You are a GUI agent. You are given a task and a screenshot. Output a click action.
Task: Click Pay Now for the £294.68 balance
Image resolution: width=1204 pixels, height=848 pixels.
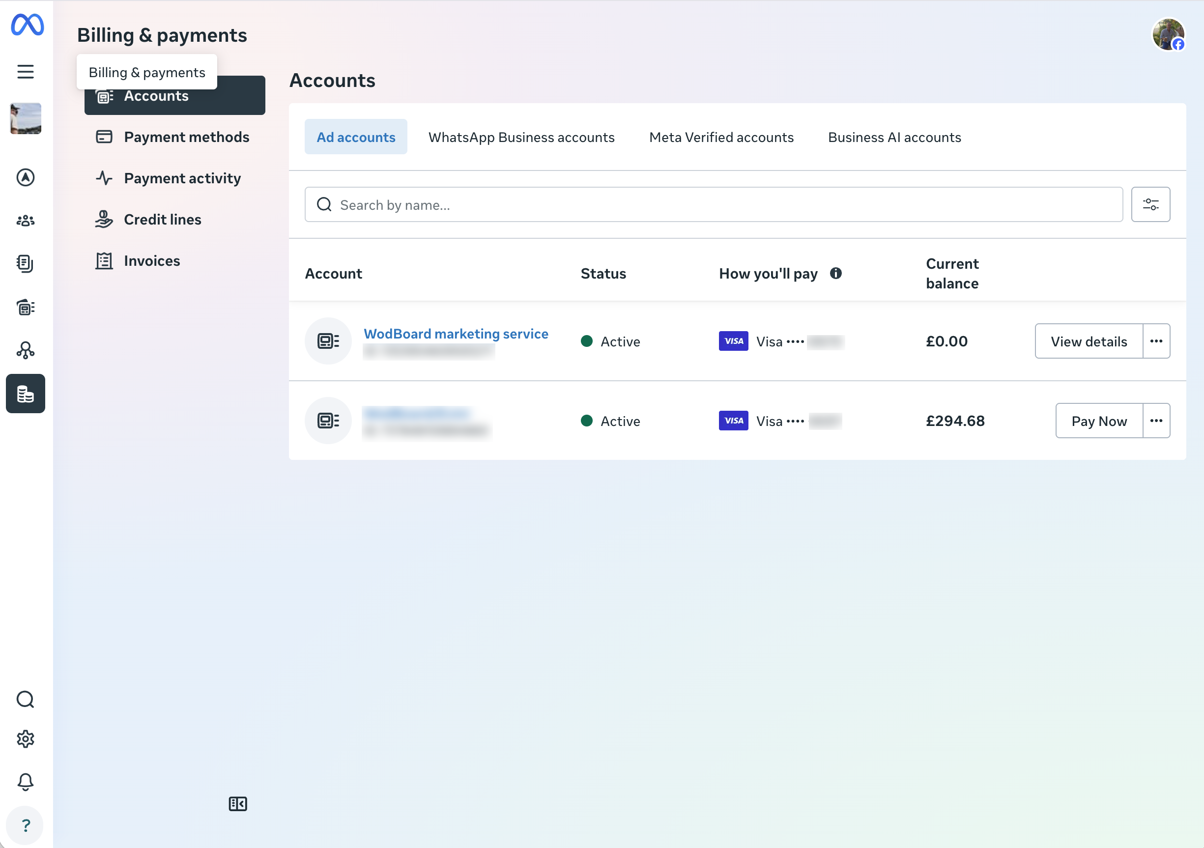(x=1099, y=421)
